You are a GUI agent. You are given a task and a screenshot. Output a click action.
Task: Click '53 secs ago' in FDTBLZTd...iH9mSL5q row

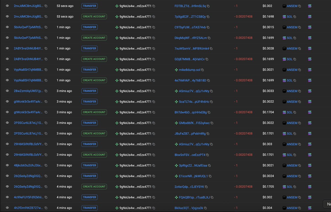[65, 6]
